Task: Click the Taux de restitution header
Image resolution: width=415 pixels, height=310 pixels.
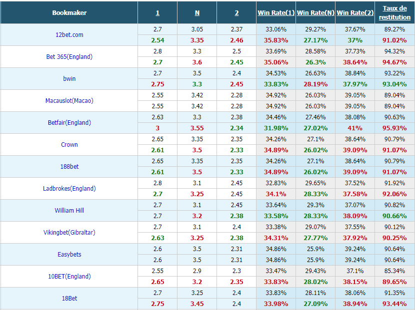Action: [394, 12]
